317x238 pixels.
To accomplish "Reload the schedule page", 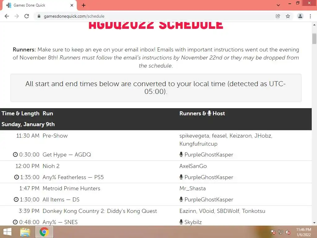I will point(27,16).
